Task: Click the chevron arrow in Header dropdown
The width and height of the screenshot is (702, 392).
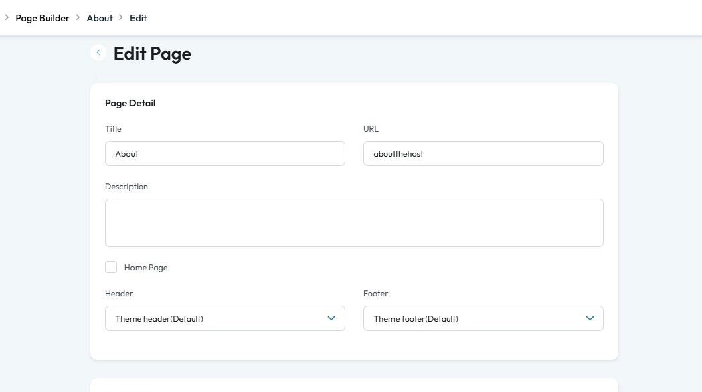Action: coord(331,318)
